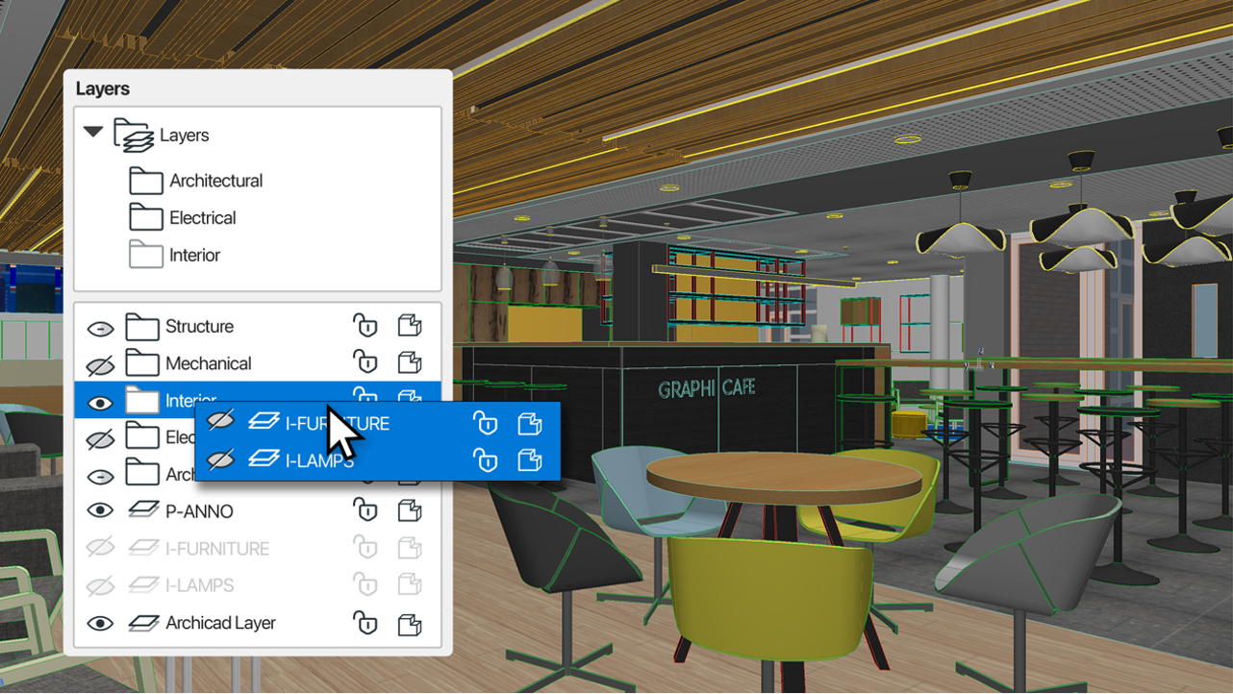The image size is (1233, 694).
Task: Click the lock icon on I-FURNITURE dragged row
Action: coord(486,423)
